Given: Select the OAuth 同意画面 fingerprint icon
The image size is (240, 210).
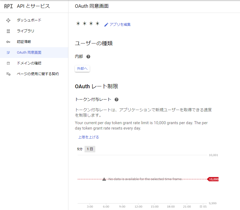Looking at the screenshot, I should [8, 52].
